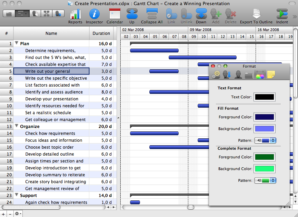Open Fill Format pattern dropdown

tap(265, 140)
